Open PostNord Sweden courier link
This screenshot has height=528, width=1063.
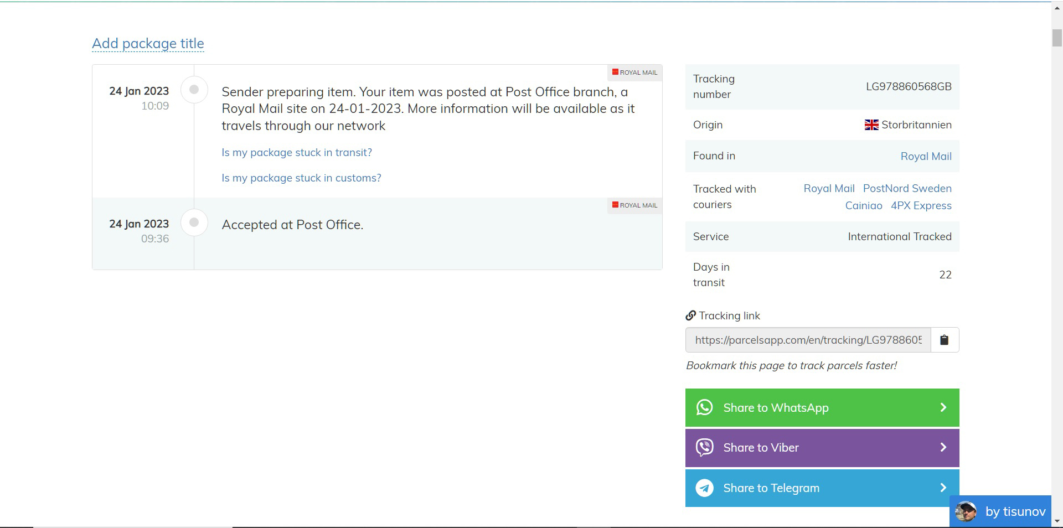(907, 189)
